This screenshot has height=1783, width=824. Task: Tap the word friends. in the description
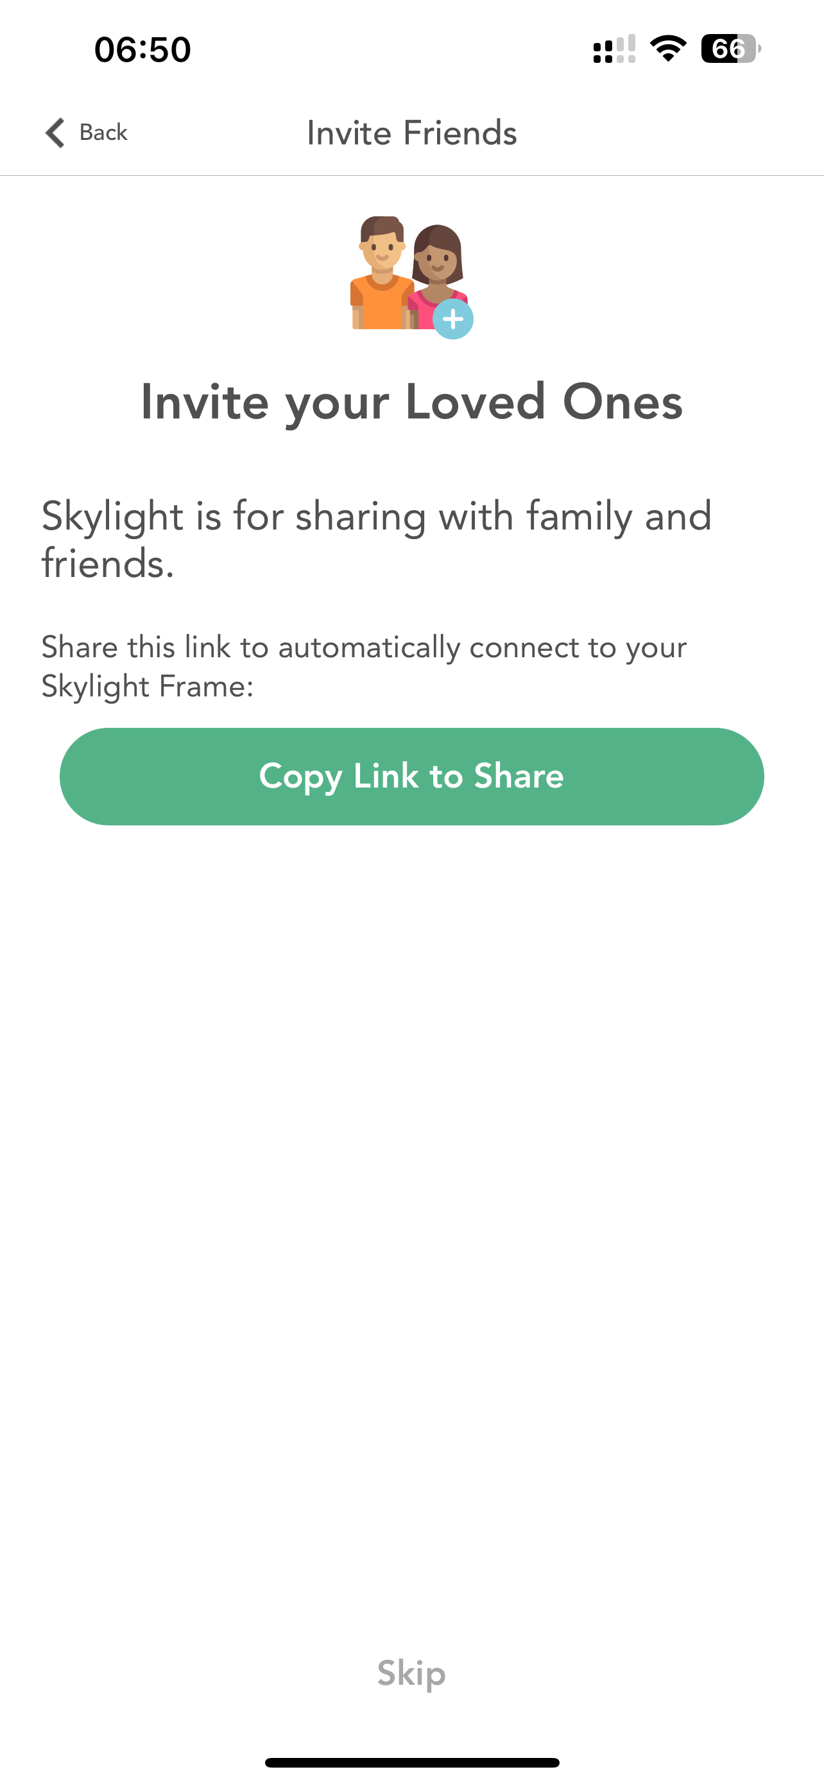(108, 564)
